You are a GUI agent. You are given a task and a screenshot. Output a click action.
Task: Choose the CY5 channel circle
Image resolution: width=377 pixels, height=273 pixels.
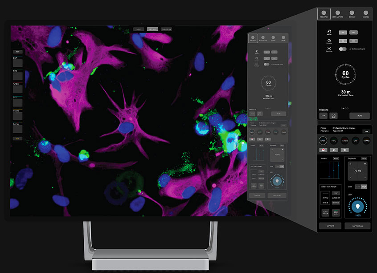click(355, 141)
